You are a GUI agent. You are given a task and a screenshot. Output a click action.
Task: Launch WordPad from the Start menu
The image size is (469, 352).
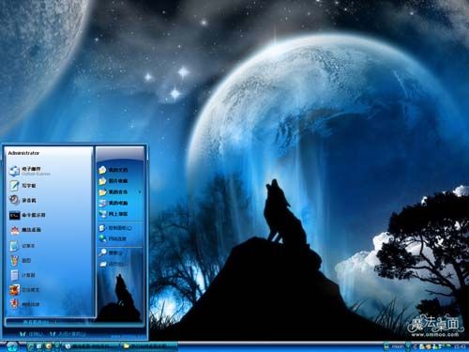[23, 186]
